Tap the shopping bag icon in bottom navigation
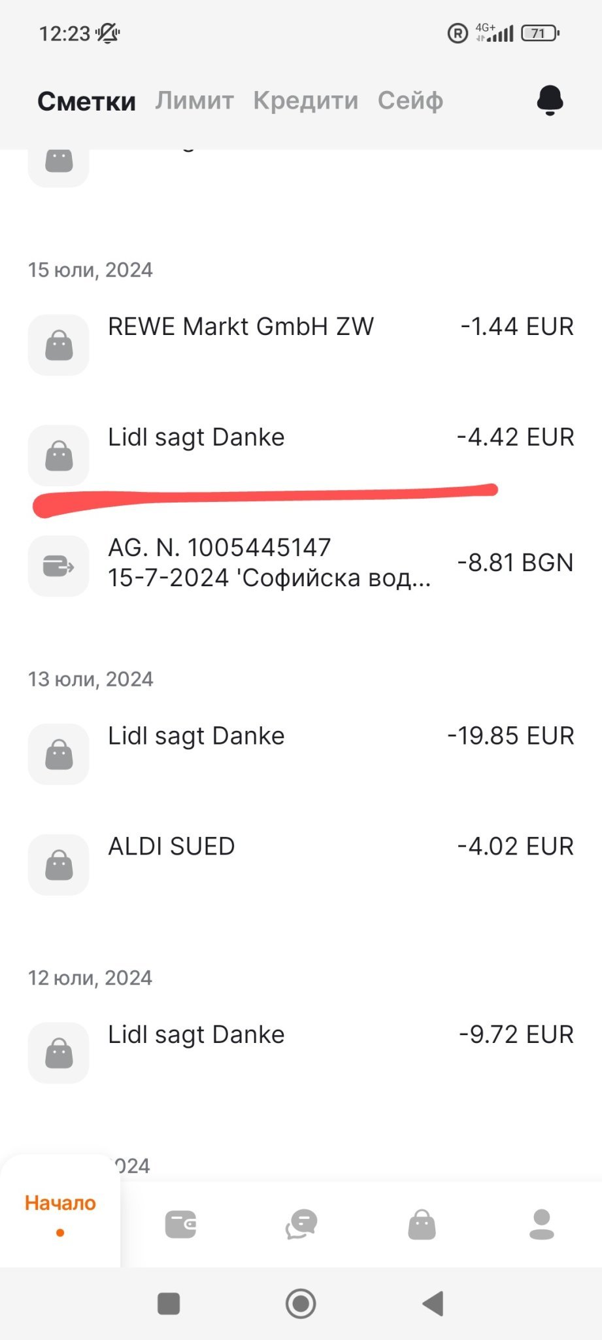The width and height of the screenshot is (602, 1340). 422,1224
